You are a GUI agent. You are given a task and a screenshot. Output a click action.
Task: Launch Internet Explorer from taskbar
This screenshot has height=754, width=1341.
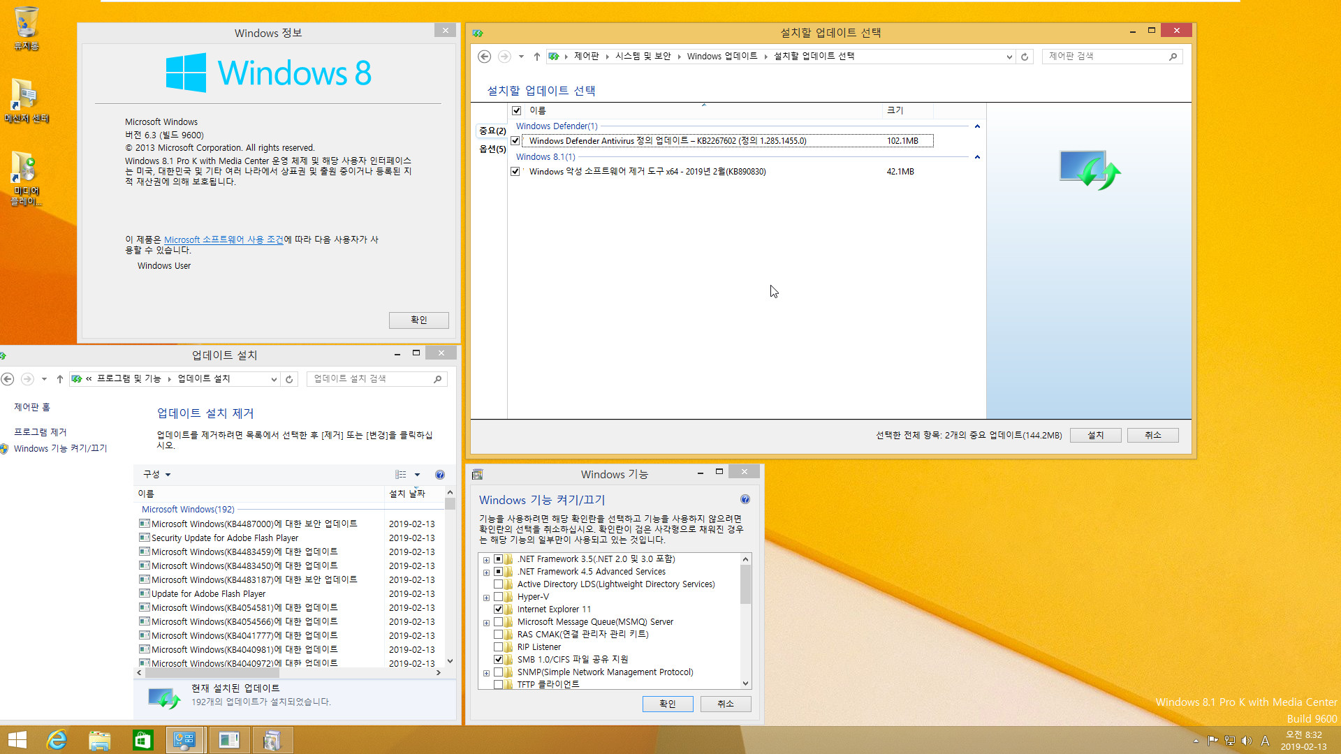(x=57, y=740)
